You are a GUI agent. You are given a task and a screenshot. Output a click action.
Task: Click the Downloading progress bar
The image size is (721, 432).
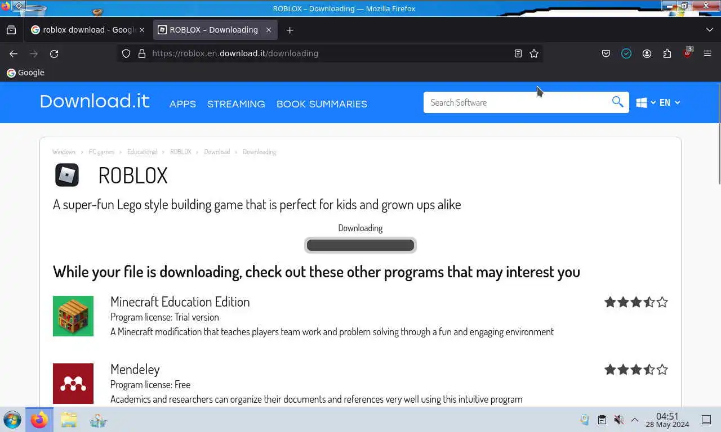[360, 245]
